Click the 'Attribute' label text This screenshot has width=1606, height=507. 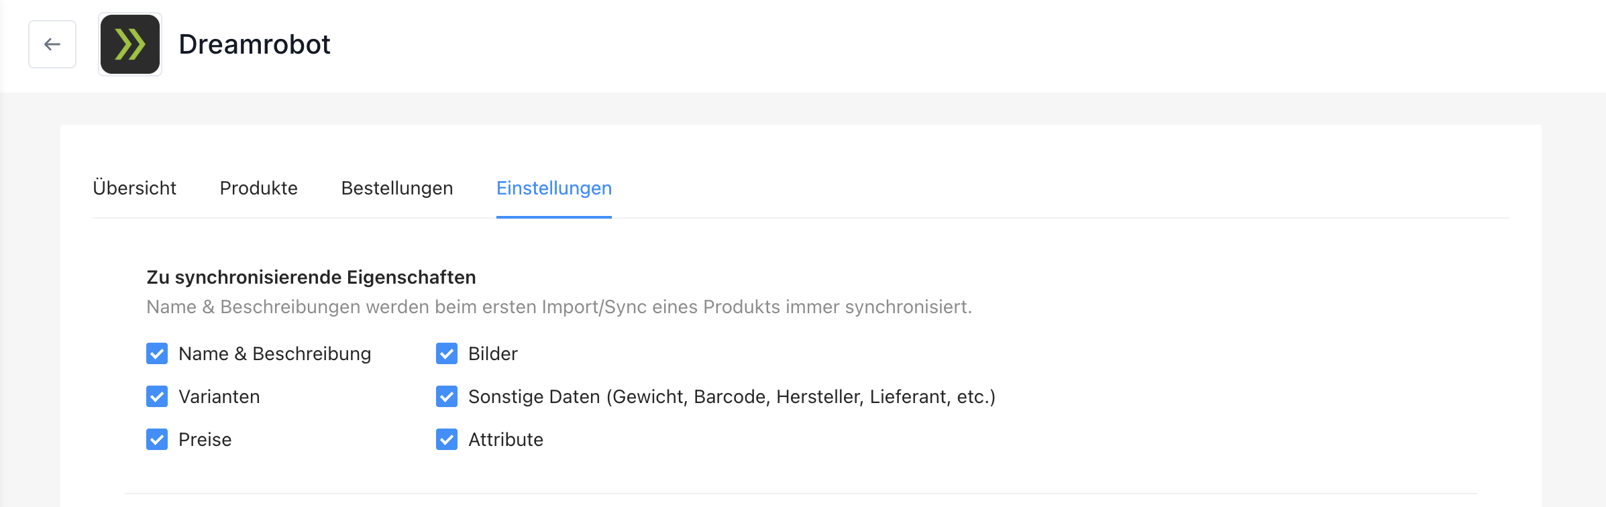[505, 439]
